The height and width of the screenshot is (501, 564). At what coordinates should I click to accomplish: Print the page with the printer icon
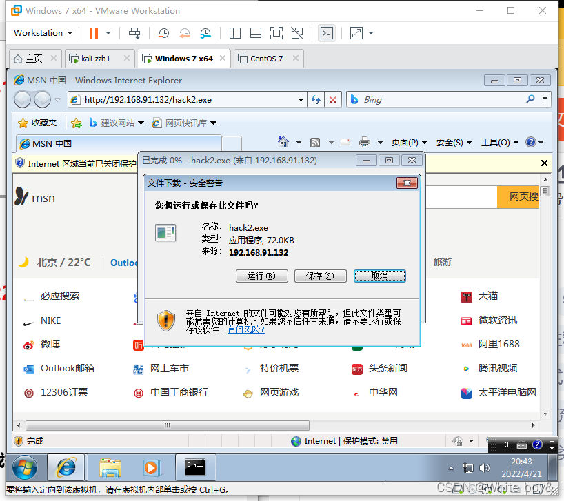pos(364,143)
